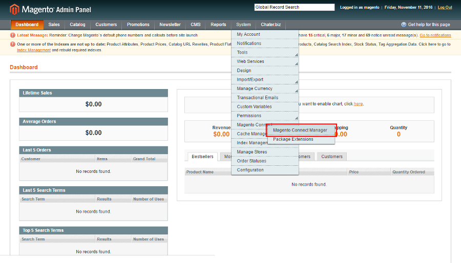Open the Catalog menu
This screenshot has width=461, height=263.
pos(77,25)
